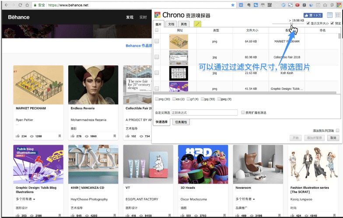Open the QR code extension

tap(269, 5)
